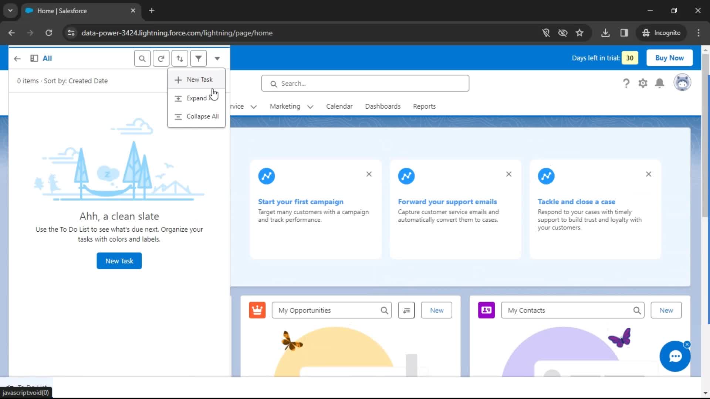Click the support emails card's trend icon

(x=406, y=176)
